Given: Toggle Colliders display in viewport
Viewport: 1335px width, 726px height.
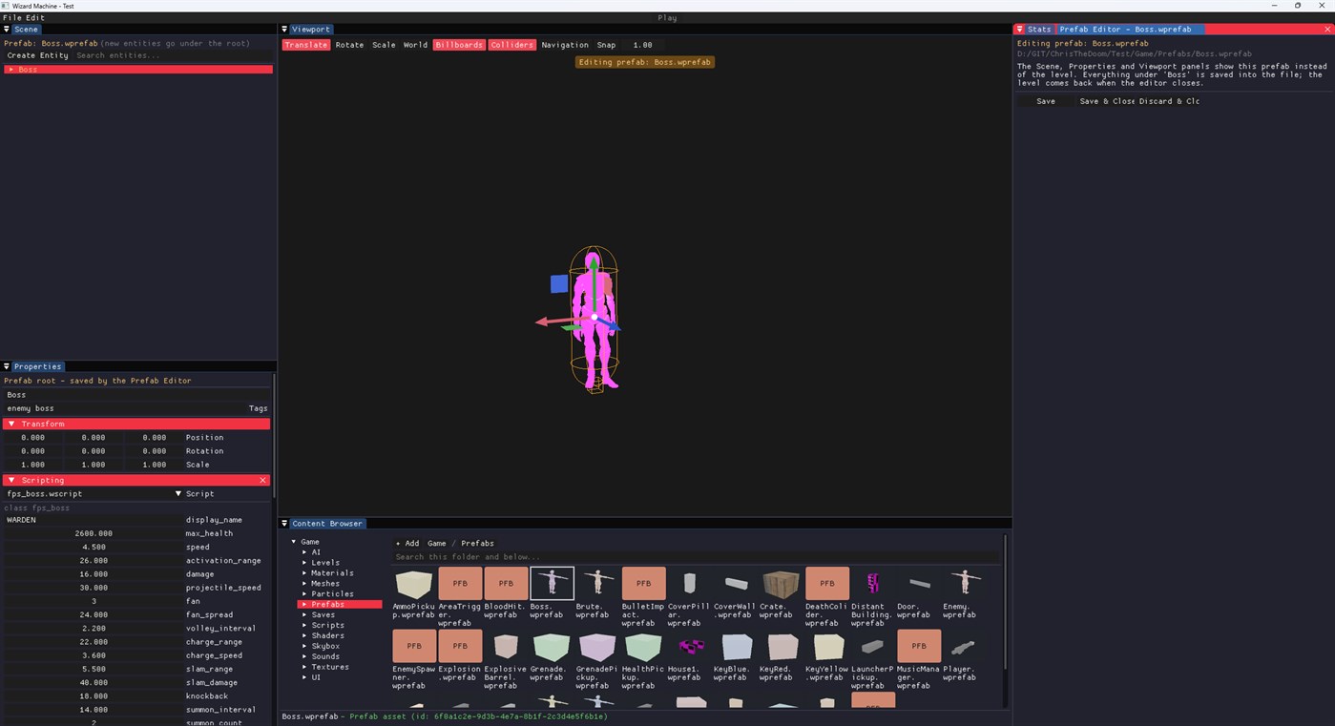Looking at the screenshot, I should [x=512, y=45].
